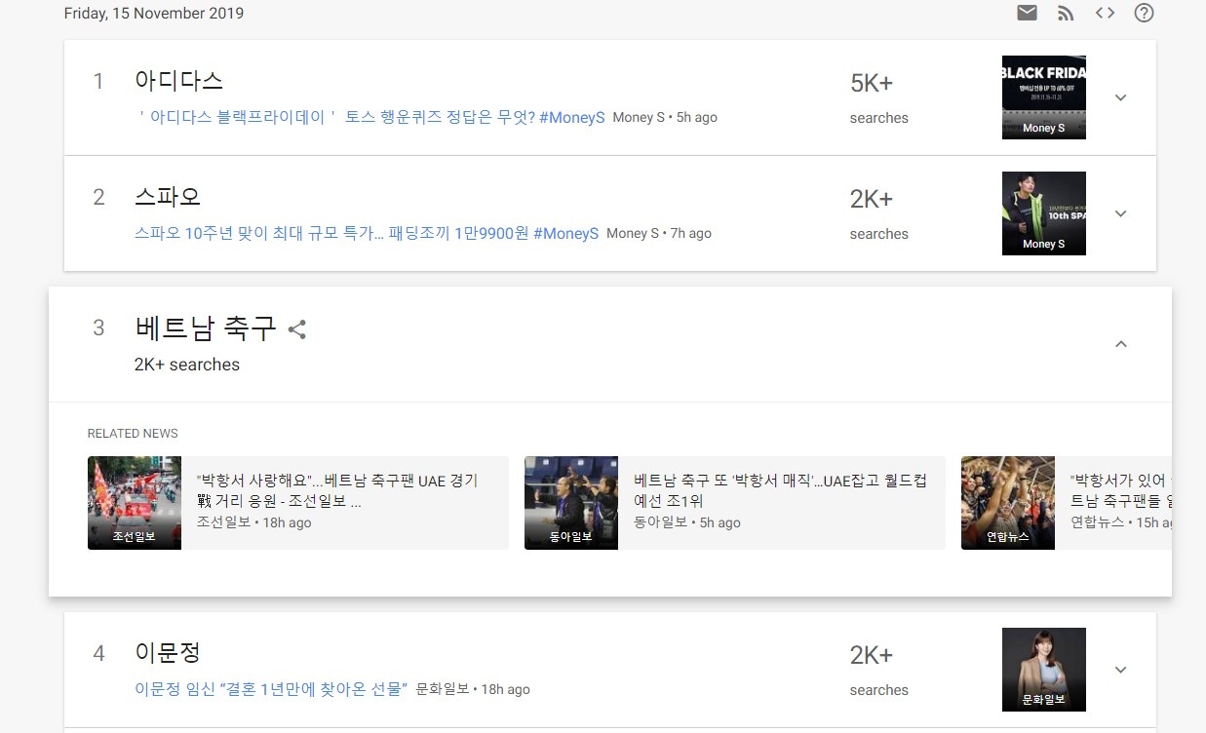
Task: Click the 스파오 10th anniversary thumbnail
Action: (x=1043, y=213)
